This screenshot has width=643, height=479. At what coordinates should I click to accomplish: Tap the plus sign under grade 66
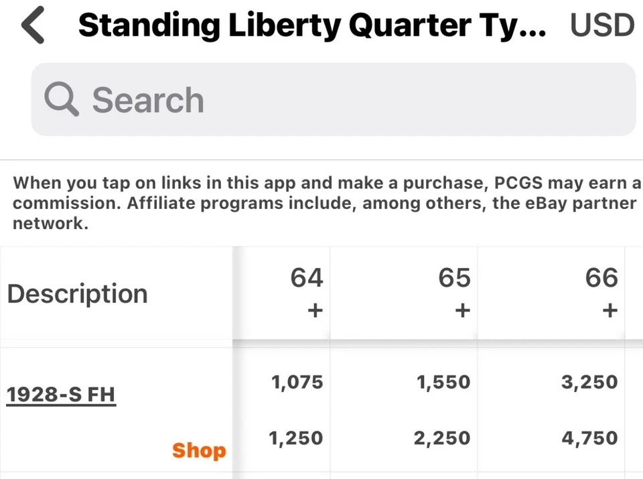[610, 310]
